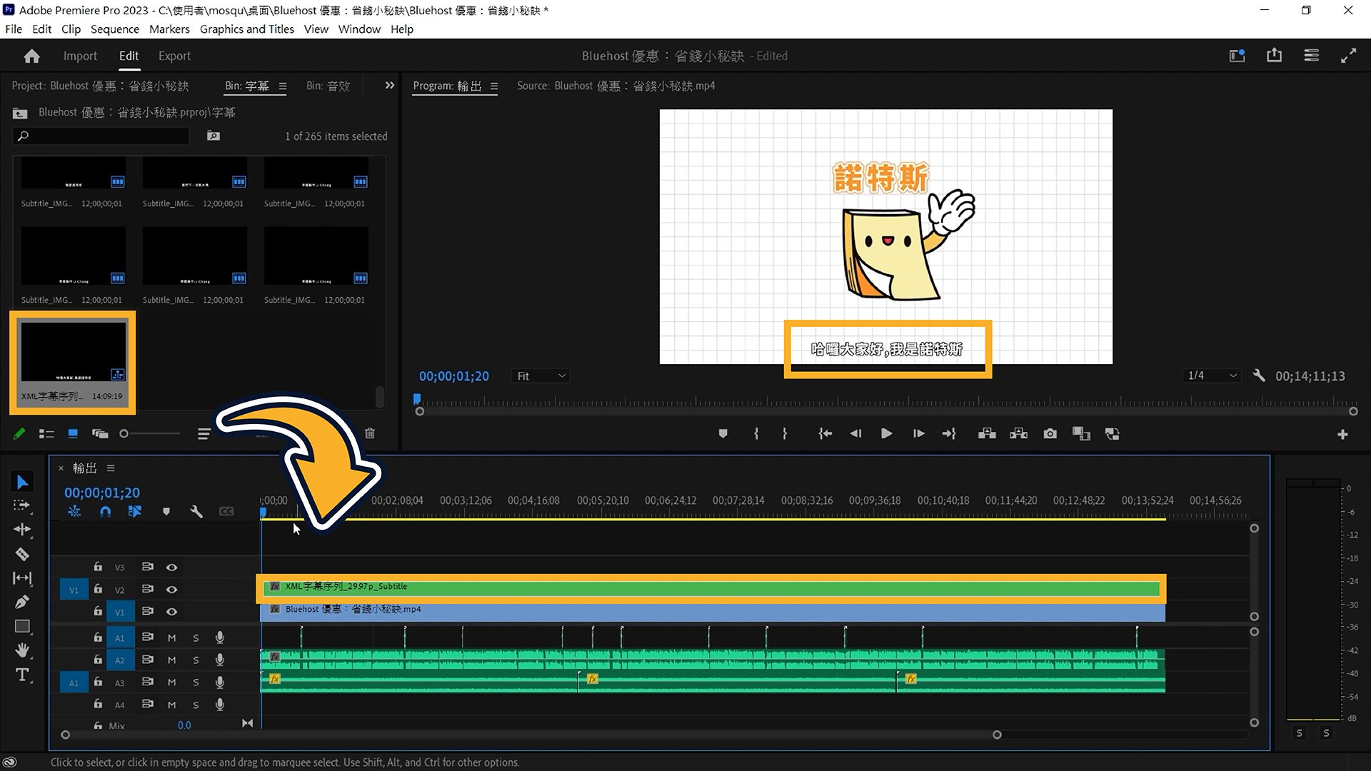The image size is (1371, 771).
Task: Switch to Export workspace tab
Action: click(174, 56)
